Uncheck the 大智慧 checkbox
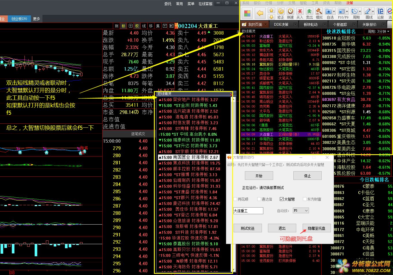393x275 pixels. click(282, 199)
